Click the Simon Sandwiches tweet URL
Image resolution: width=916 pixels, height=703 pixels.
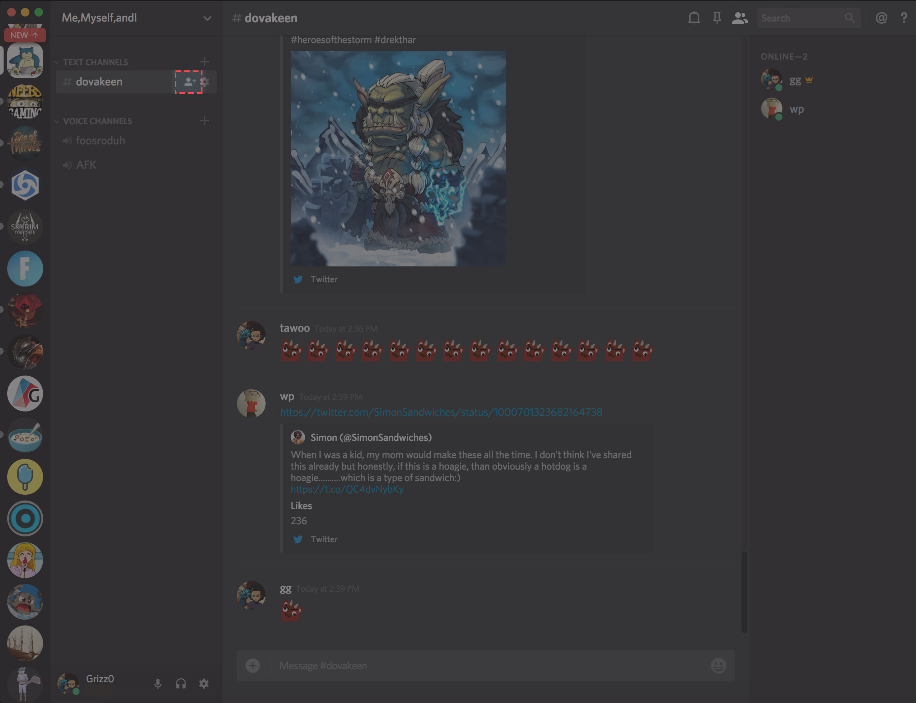(x=441, y=411)
